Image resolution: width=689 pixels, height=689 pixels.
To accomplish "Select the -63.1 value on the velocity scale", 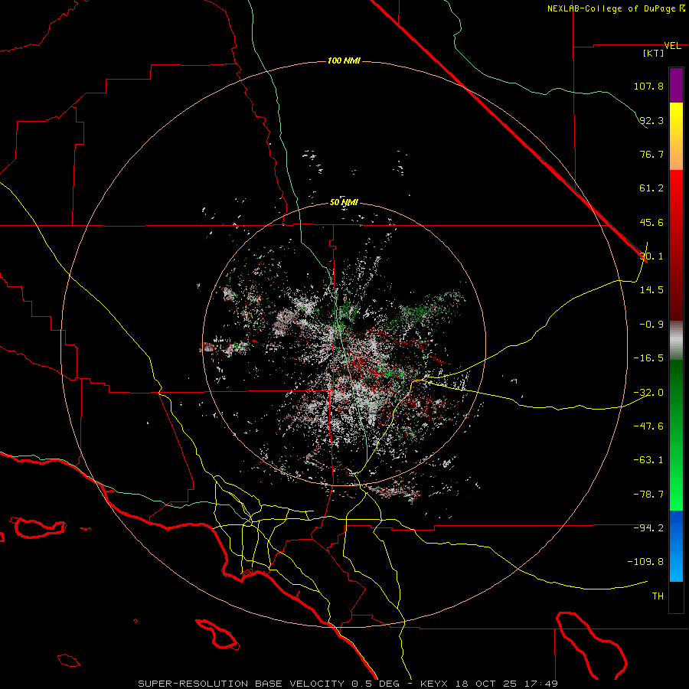I will click(648, 460).
